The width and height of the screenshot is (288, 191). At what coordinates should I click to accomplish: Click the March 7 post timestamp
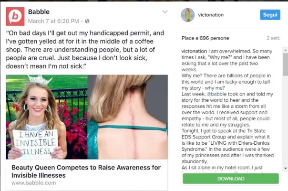click(53, 21)
